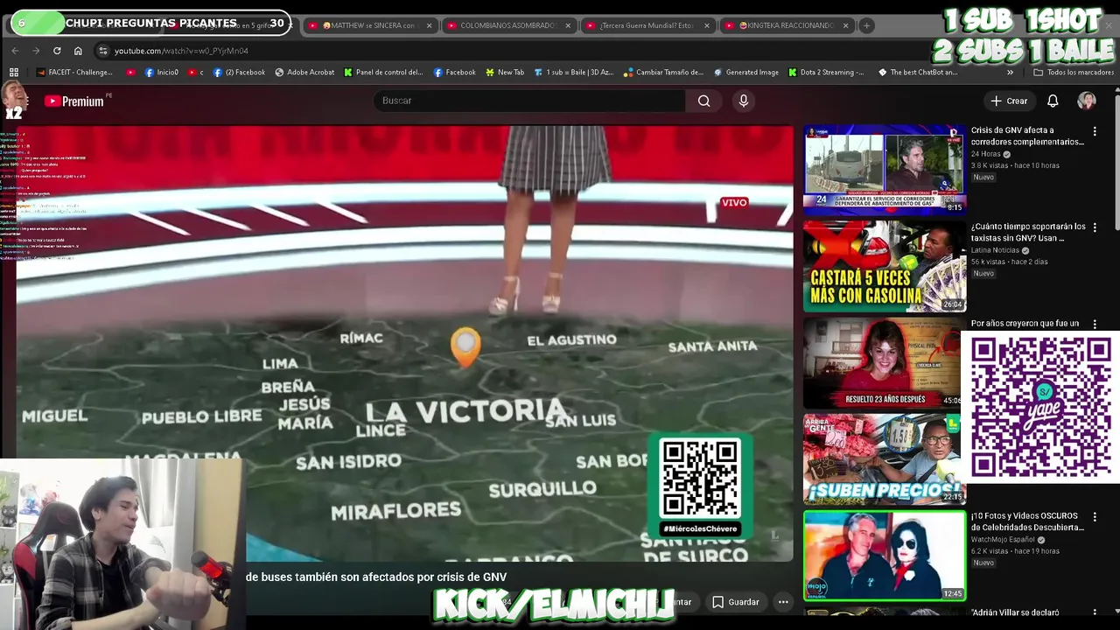Open the Todos los marcadores folder
Image resolution: width=1120 pixels, height=630 pixels.
1074,73
